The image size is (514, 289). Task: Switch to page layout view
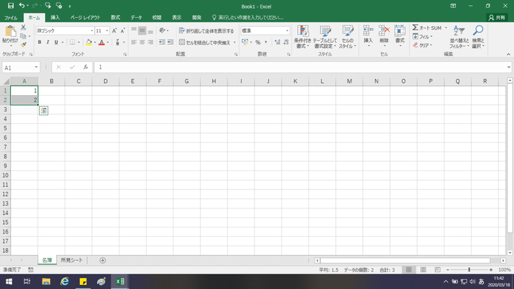[x=423, y=270]
